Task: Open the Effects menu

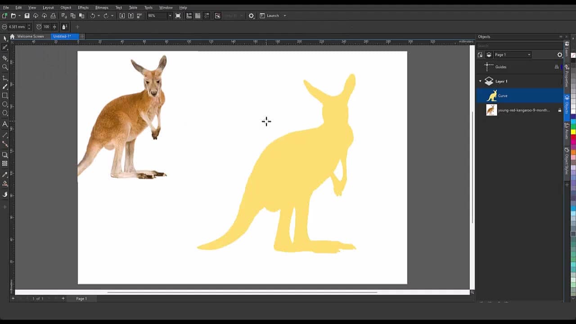Action: 83,8
